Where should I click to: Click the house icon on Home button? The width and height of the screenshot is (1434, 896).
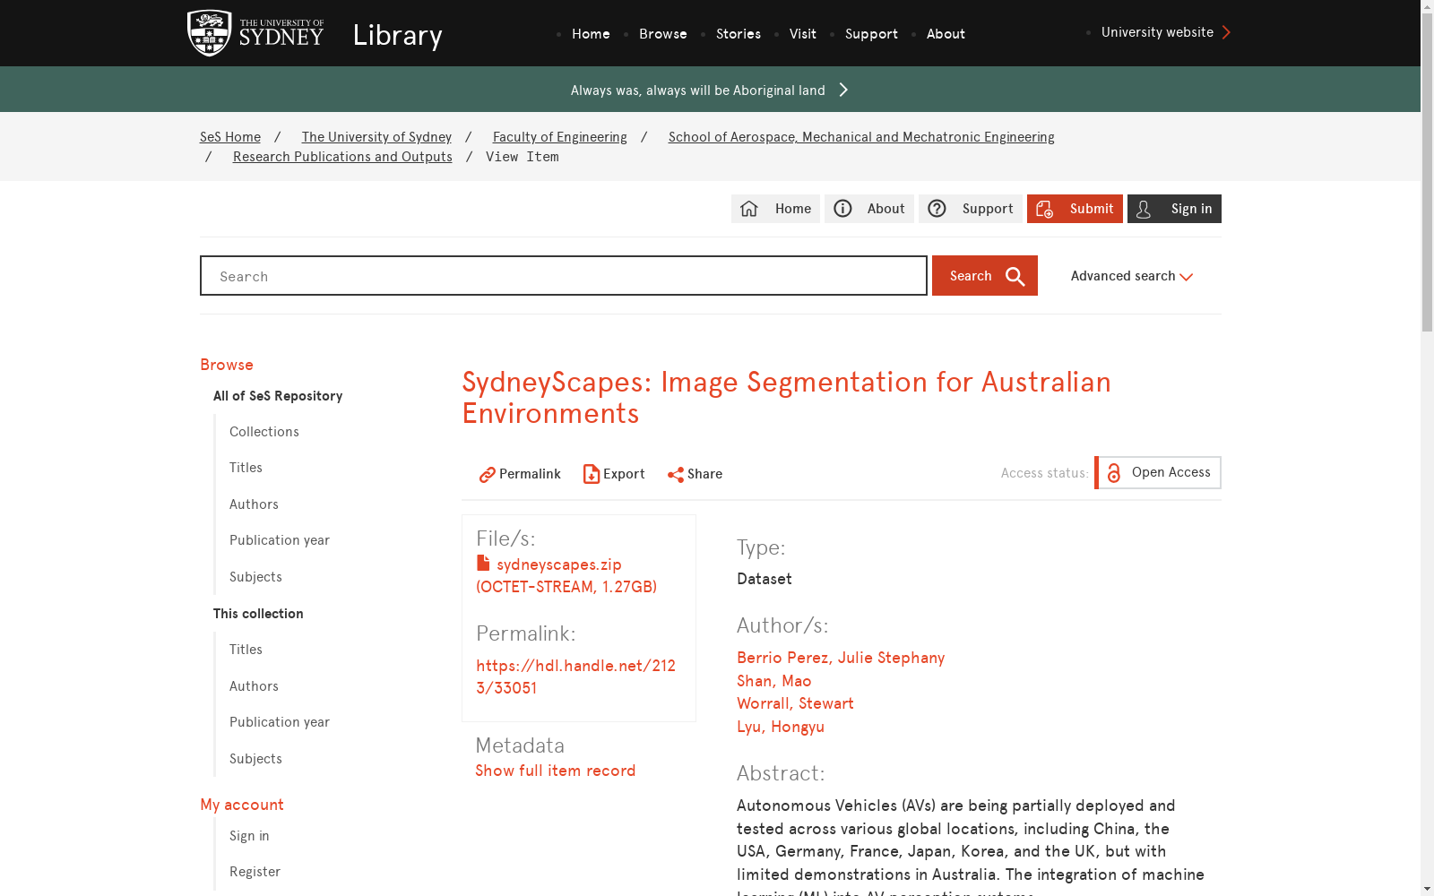[749, 209]
